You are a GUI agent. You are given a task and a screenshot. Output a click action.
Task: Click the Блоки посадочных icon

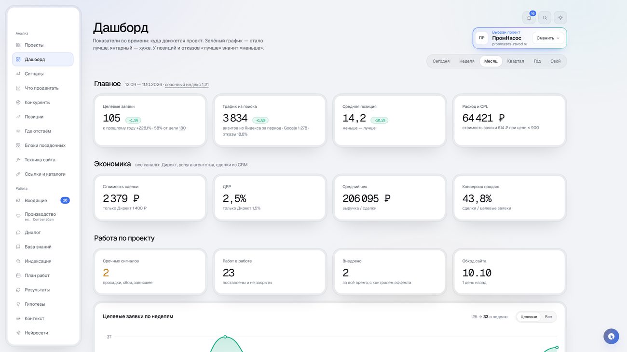pyautogui.click(x=18, y=145)
